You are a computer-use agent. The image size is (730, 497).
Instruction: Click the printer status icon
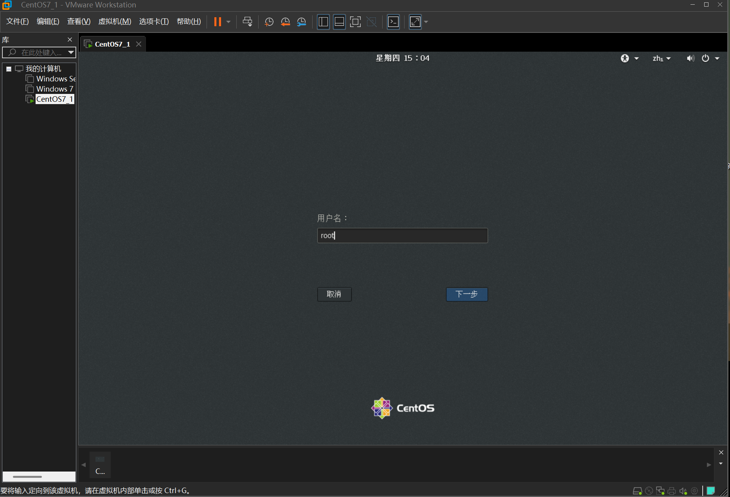672,491
